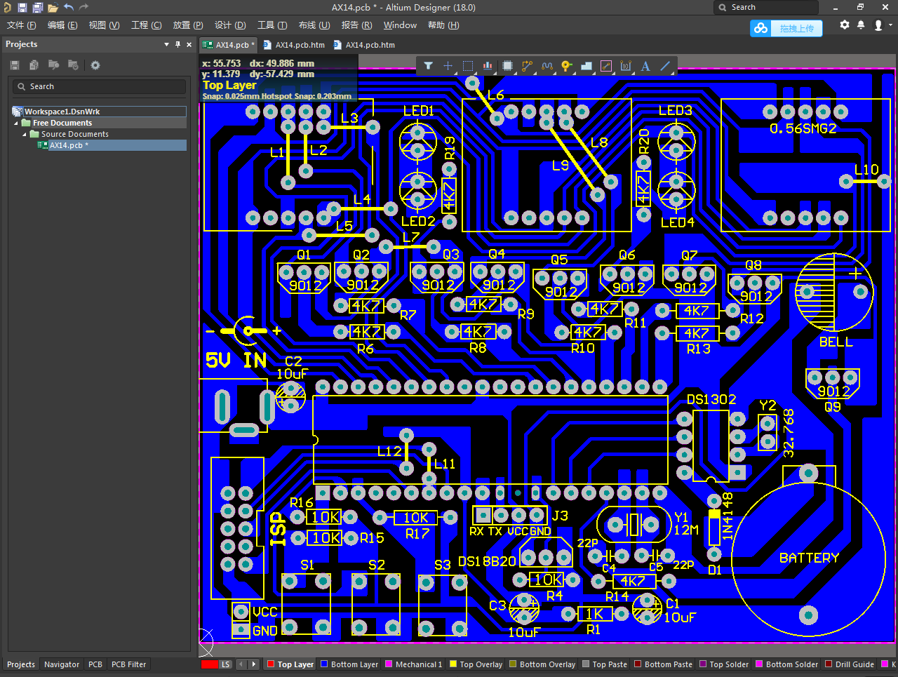
Task: Open the 视图 (V) menu
Action: [x=104, y=25]
